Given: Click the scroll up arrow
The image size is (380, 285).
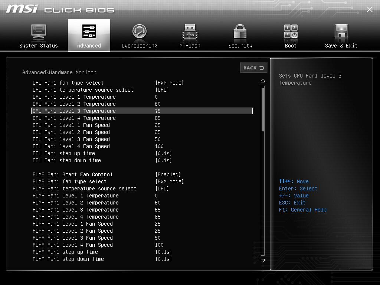Looking at the screenshot, I should (x=263, y=81).
